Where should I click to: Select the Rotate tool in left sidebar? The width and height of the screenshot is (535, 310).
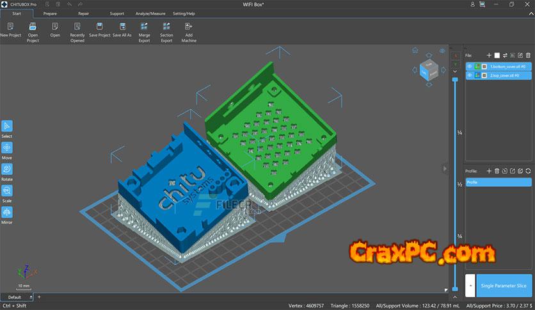pos(7,168)
